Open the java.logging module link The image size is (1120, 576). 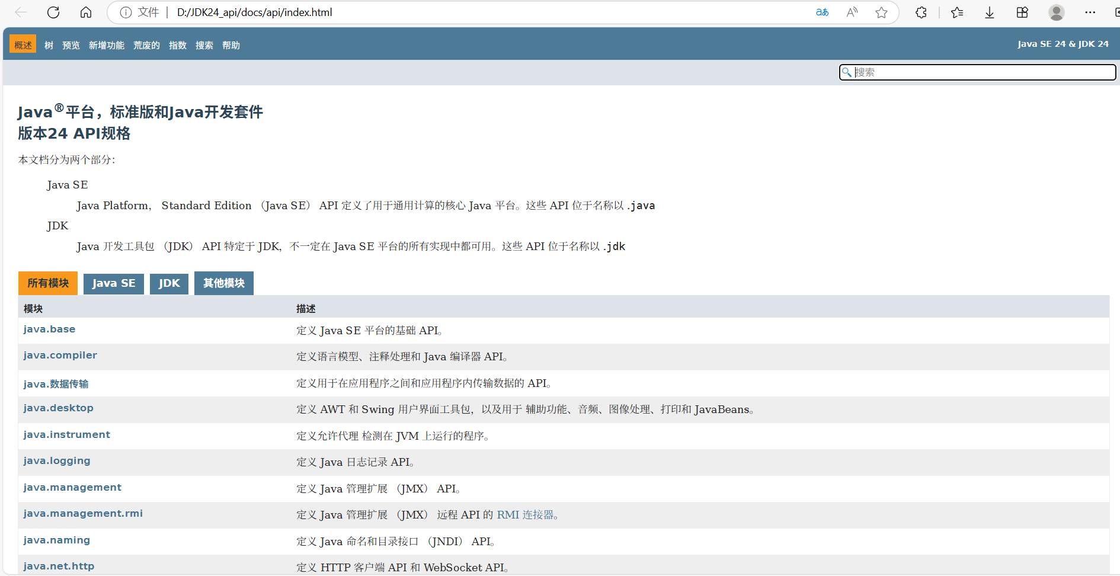click(57, 460)
